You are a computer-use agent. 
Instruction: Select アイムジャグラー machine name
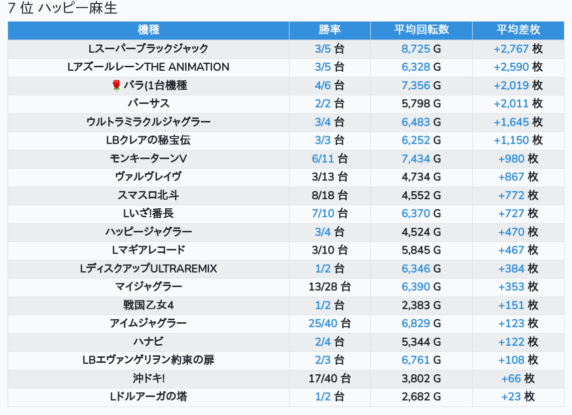[x=149, y=323]
